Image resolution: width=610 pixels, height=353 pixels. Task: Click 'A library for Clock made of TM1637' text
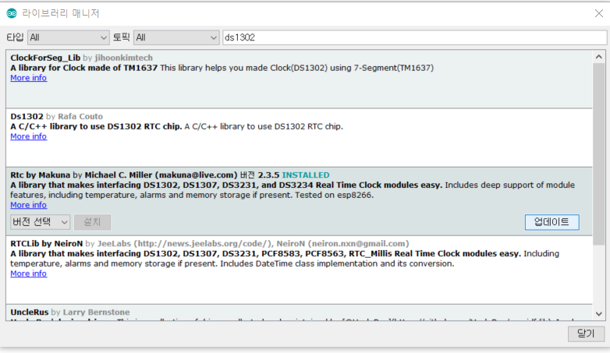(84, 68)
